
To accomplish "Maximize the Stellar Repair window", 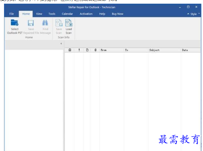I will (x=188, y=7).
